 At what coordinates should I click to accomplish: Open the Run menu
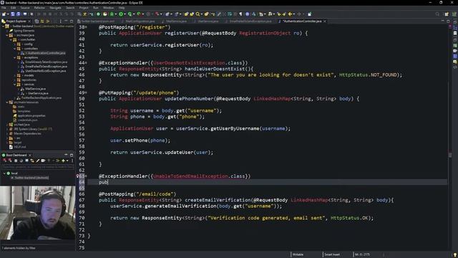click(96, 8)
